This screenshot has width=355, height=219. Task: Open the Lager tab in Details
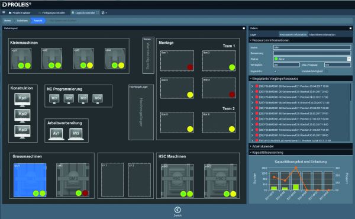pyautogui.click(x=253, y=35)
